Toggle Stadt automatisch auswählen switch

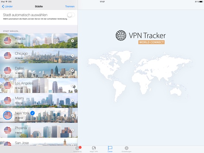point(71,15)
